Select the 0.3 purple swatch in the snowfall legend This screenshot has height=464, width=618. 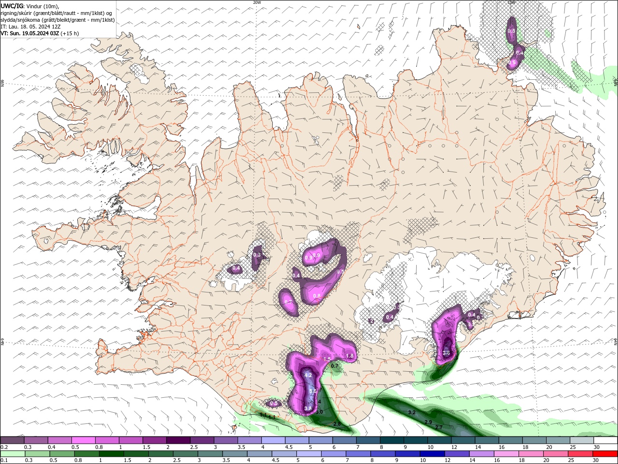[36, 440]
